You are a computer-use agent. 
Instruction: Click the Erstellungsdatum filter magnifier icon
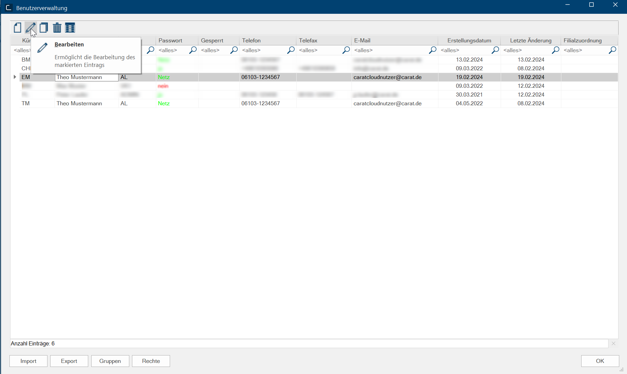[495, 50]
